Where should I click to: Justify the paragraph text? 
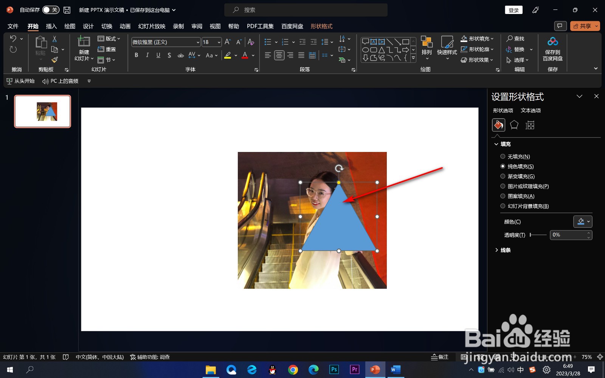click(x=301, y=55)
